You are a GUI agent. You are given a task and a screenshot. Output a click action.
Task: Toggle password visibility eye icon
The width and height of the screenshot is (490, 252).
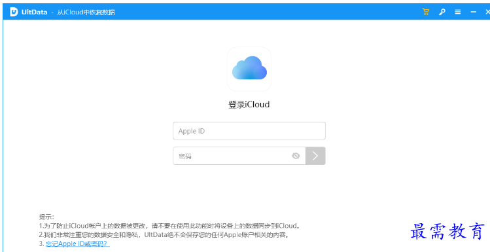[296, 156]
